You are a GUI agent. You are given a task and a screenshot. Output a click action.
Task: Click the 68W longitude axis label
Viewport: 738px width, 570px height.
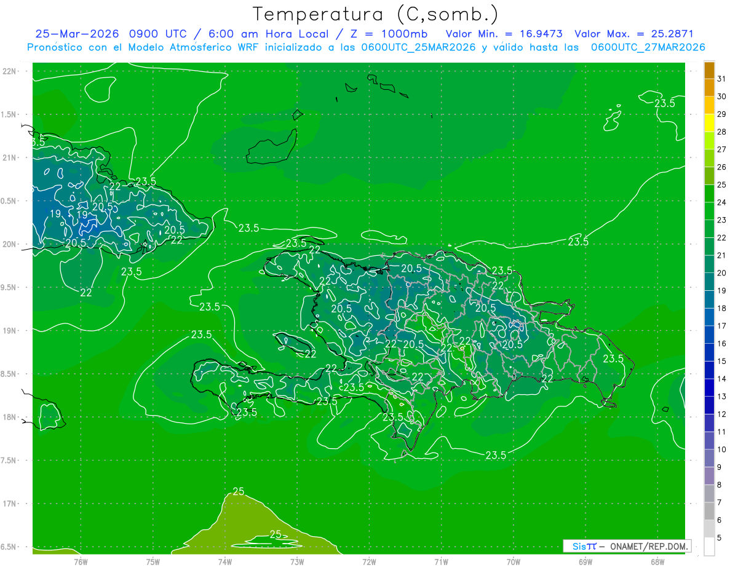click(x=657, y=561)
